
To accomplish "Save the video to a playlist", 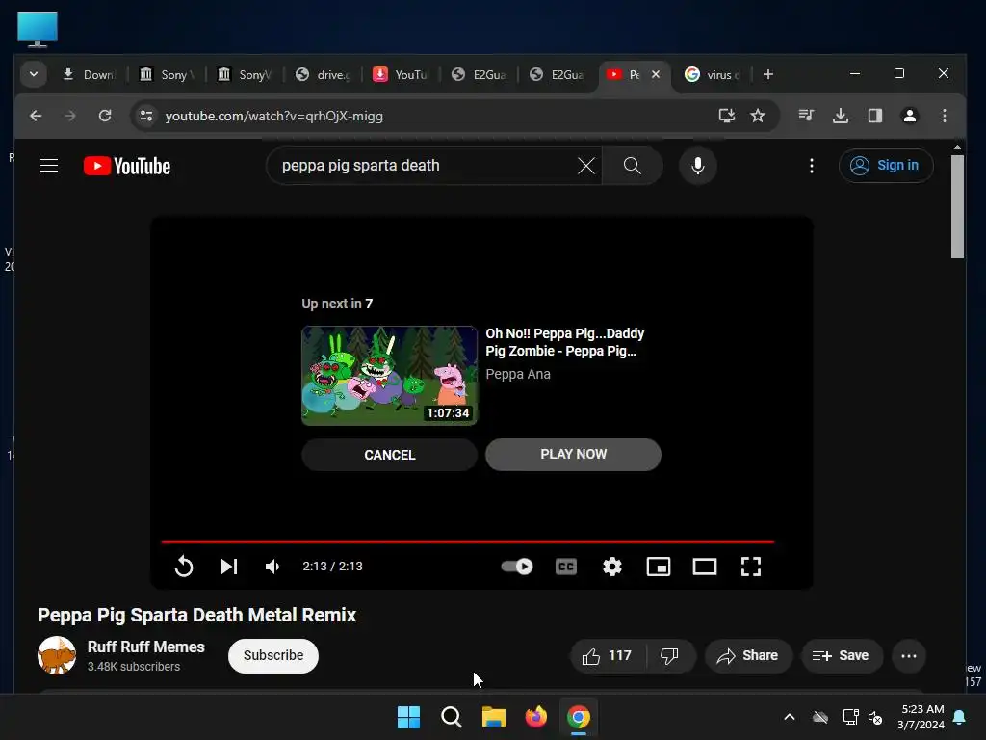I will 842,655.
